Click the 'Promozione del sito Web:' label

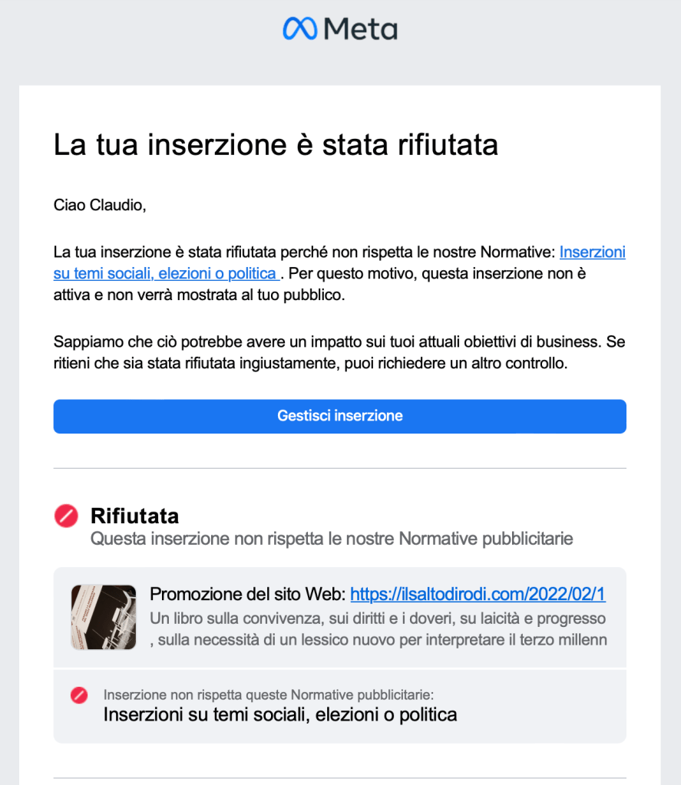[x=248, y=594]
